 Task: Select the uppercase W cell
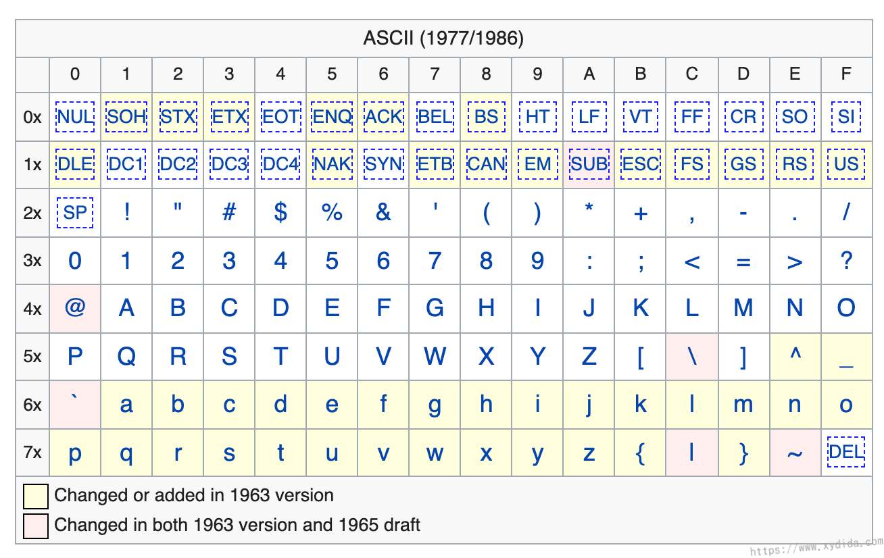[435, 357]
